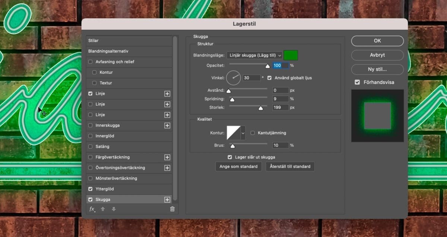The width and height of the screenshot is (447, 237).
Task: Click the Vinkel degree input field
Action: click(251, 78)
